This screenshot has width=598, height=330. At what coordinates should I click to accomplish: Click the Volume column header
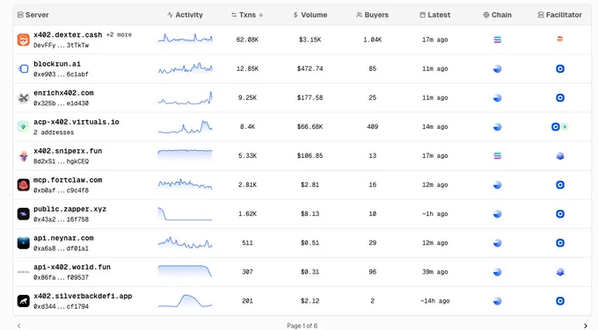pyautogui.click(x=310, y=15)
